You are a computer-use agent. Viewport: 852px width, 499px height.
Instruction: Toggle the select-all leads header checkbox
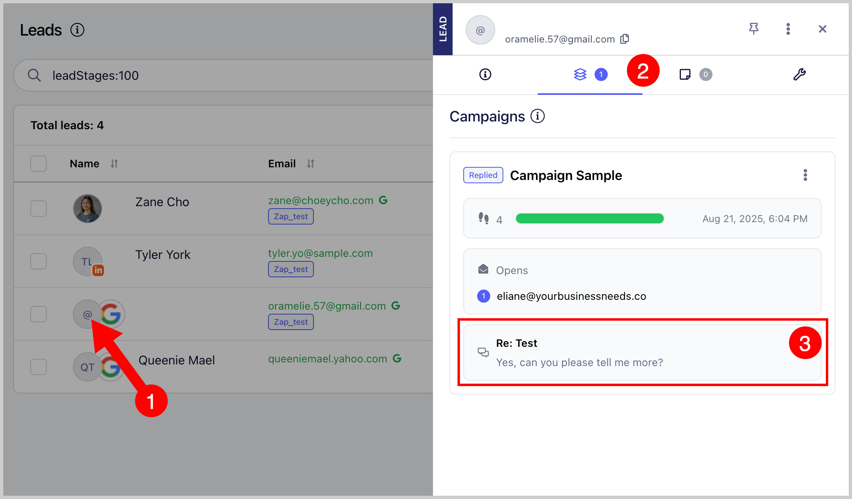(x=38, y=164)
